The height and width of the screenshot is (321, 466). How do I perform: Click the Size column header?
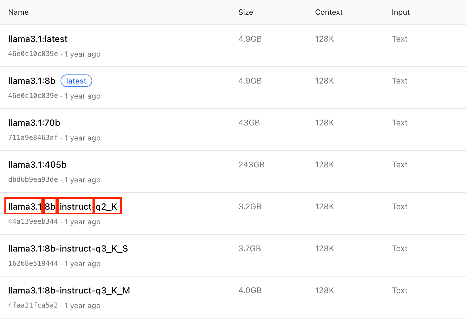246,12
